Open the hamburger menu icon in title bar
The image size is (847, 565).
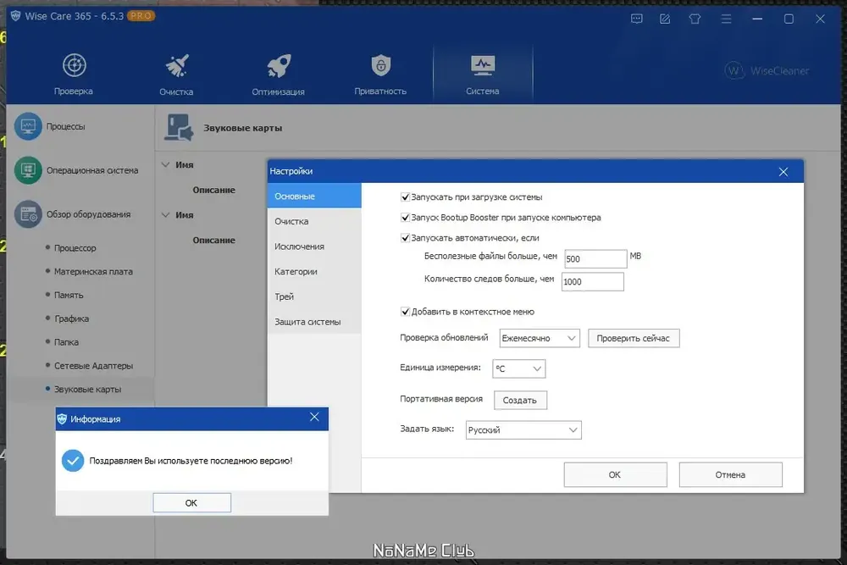click(726, 19)
